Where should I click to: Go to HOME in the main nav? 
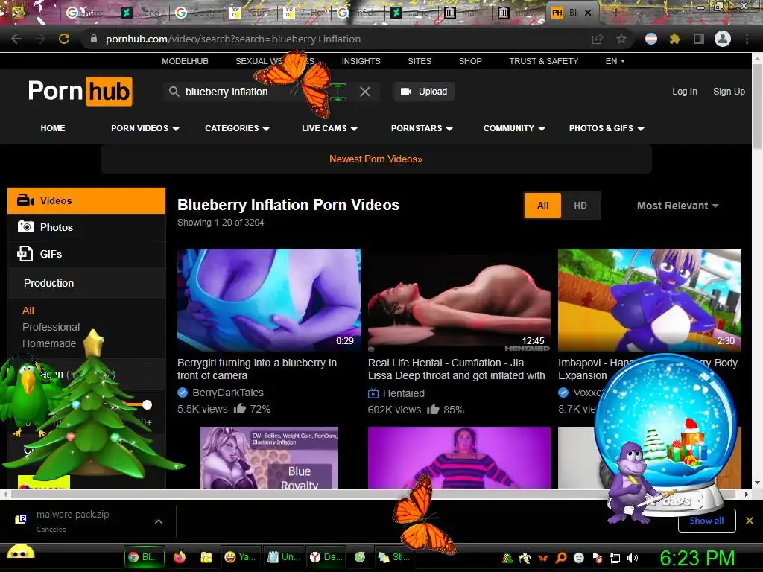(x=53, y=128)
